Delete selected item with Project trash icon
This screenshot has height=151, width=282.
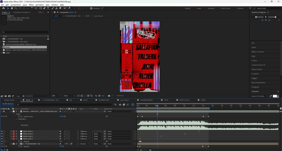(23, 96)
